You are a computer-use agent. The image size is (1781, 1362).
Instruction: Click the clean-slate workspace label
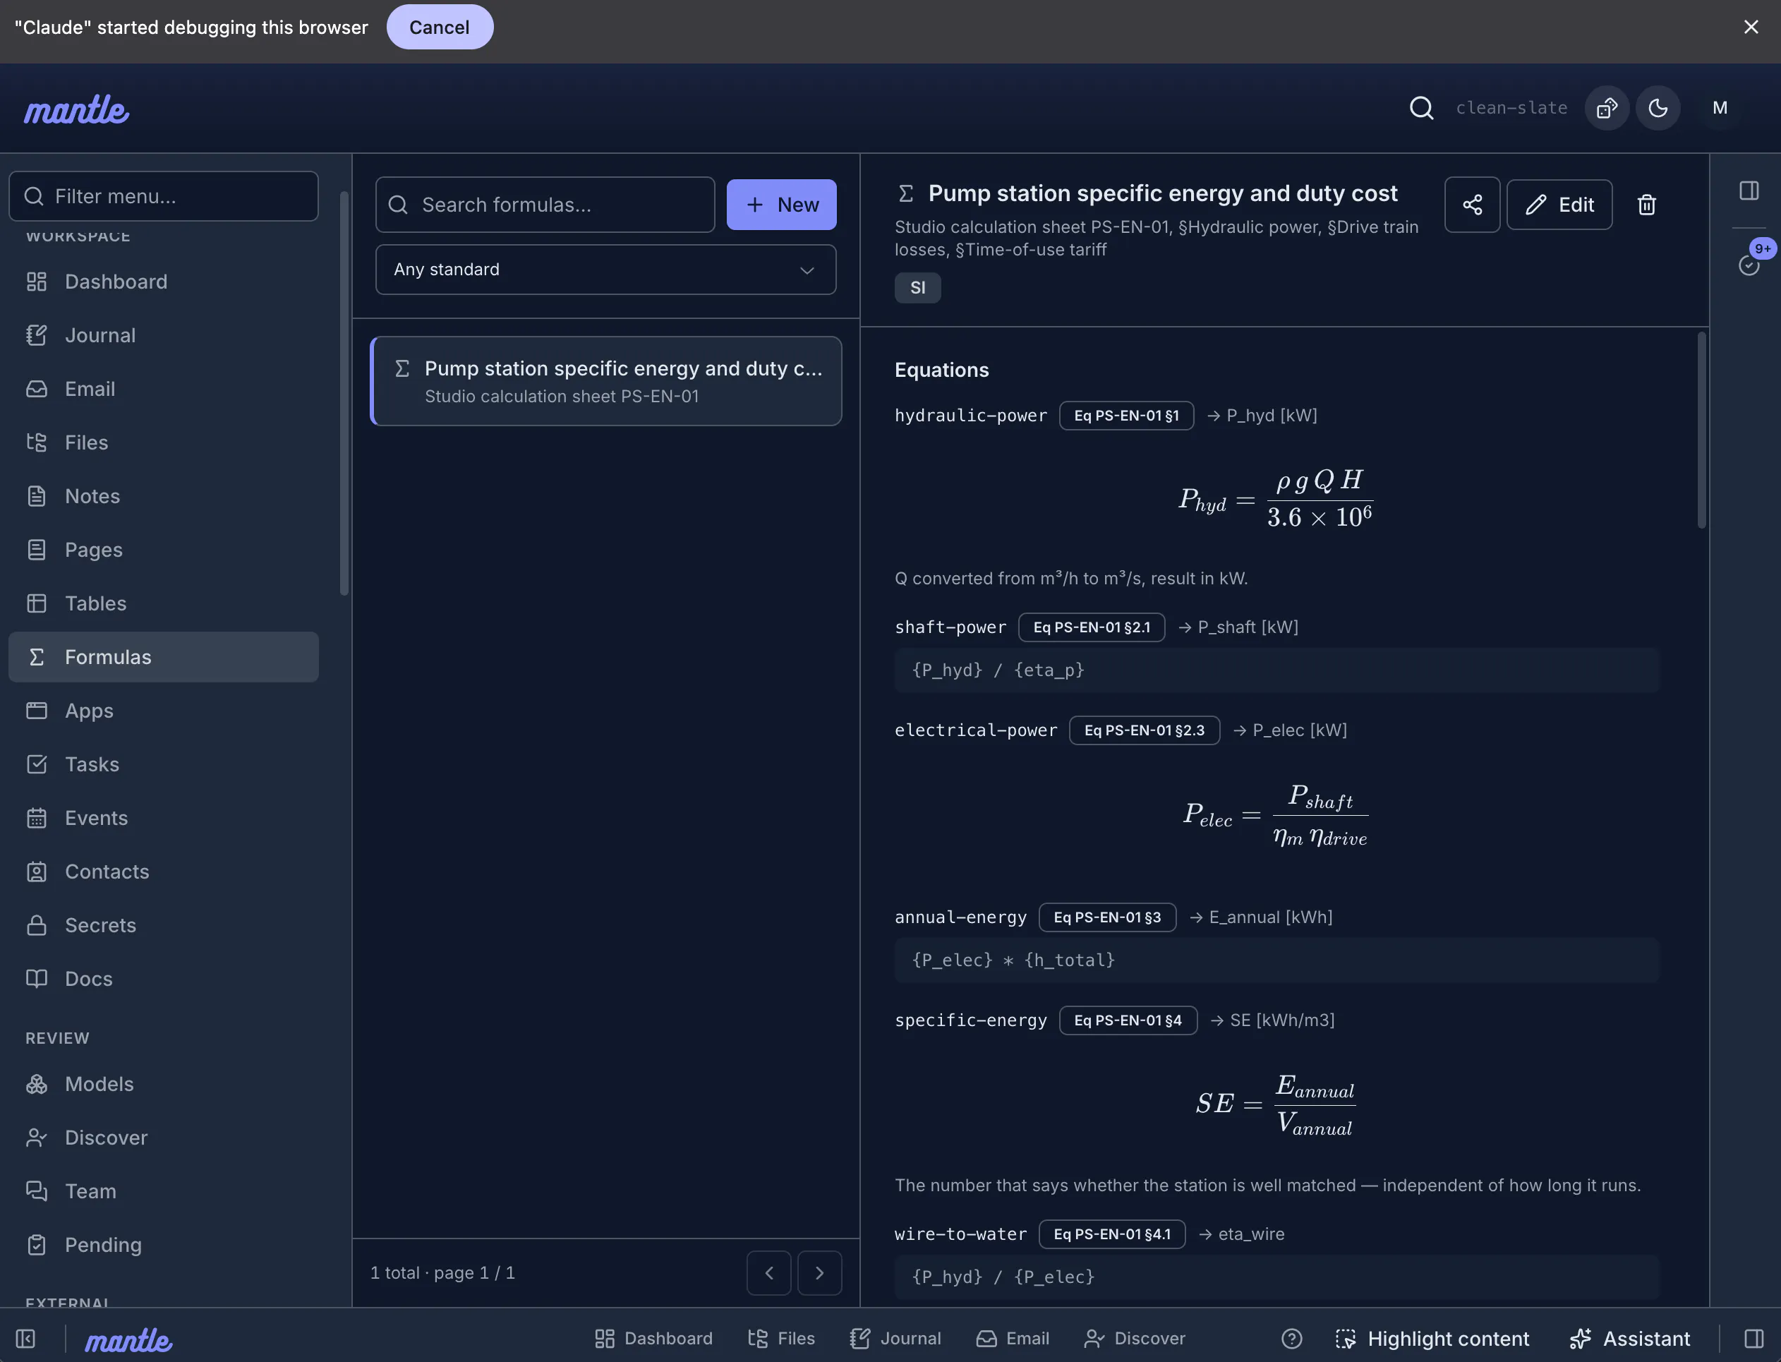coord(1511,108)
